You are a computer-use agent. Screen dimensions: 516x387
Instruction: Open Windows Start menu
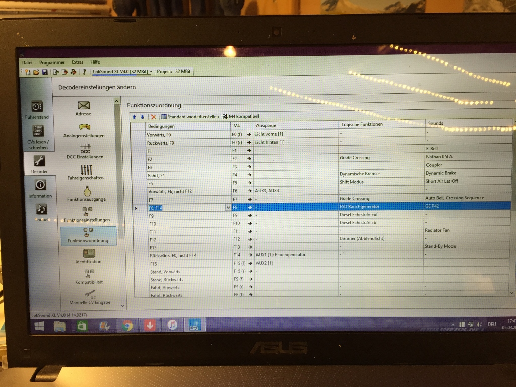tap(39, 326)
